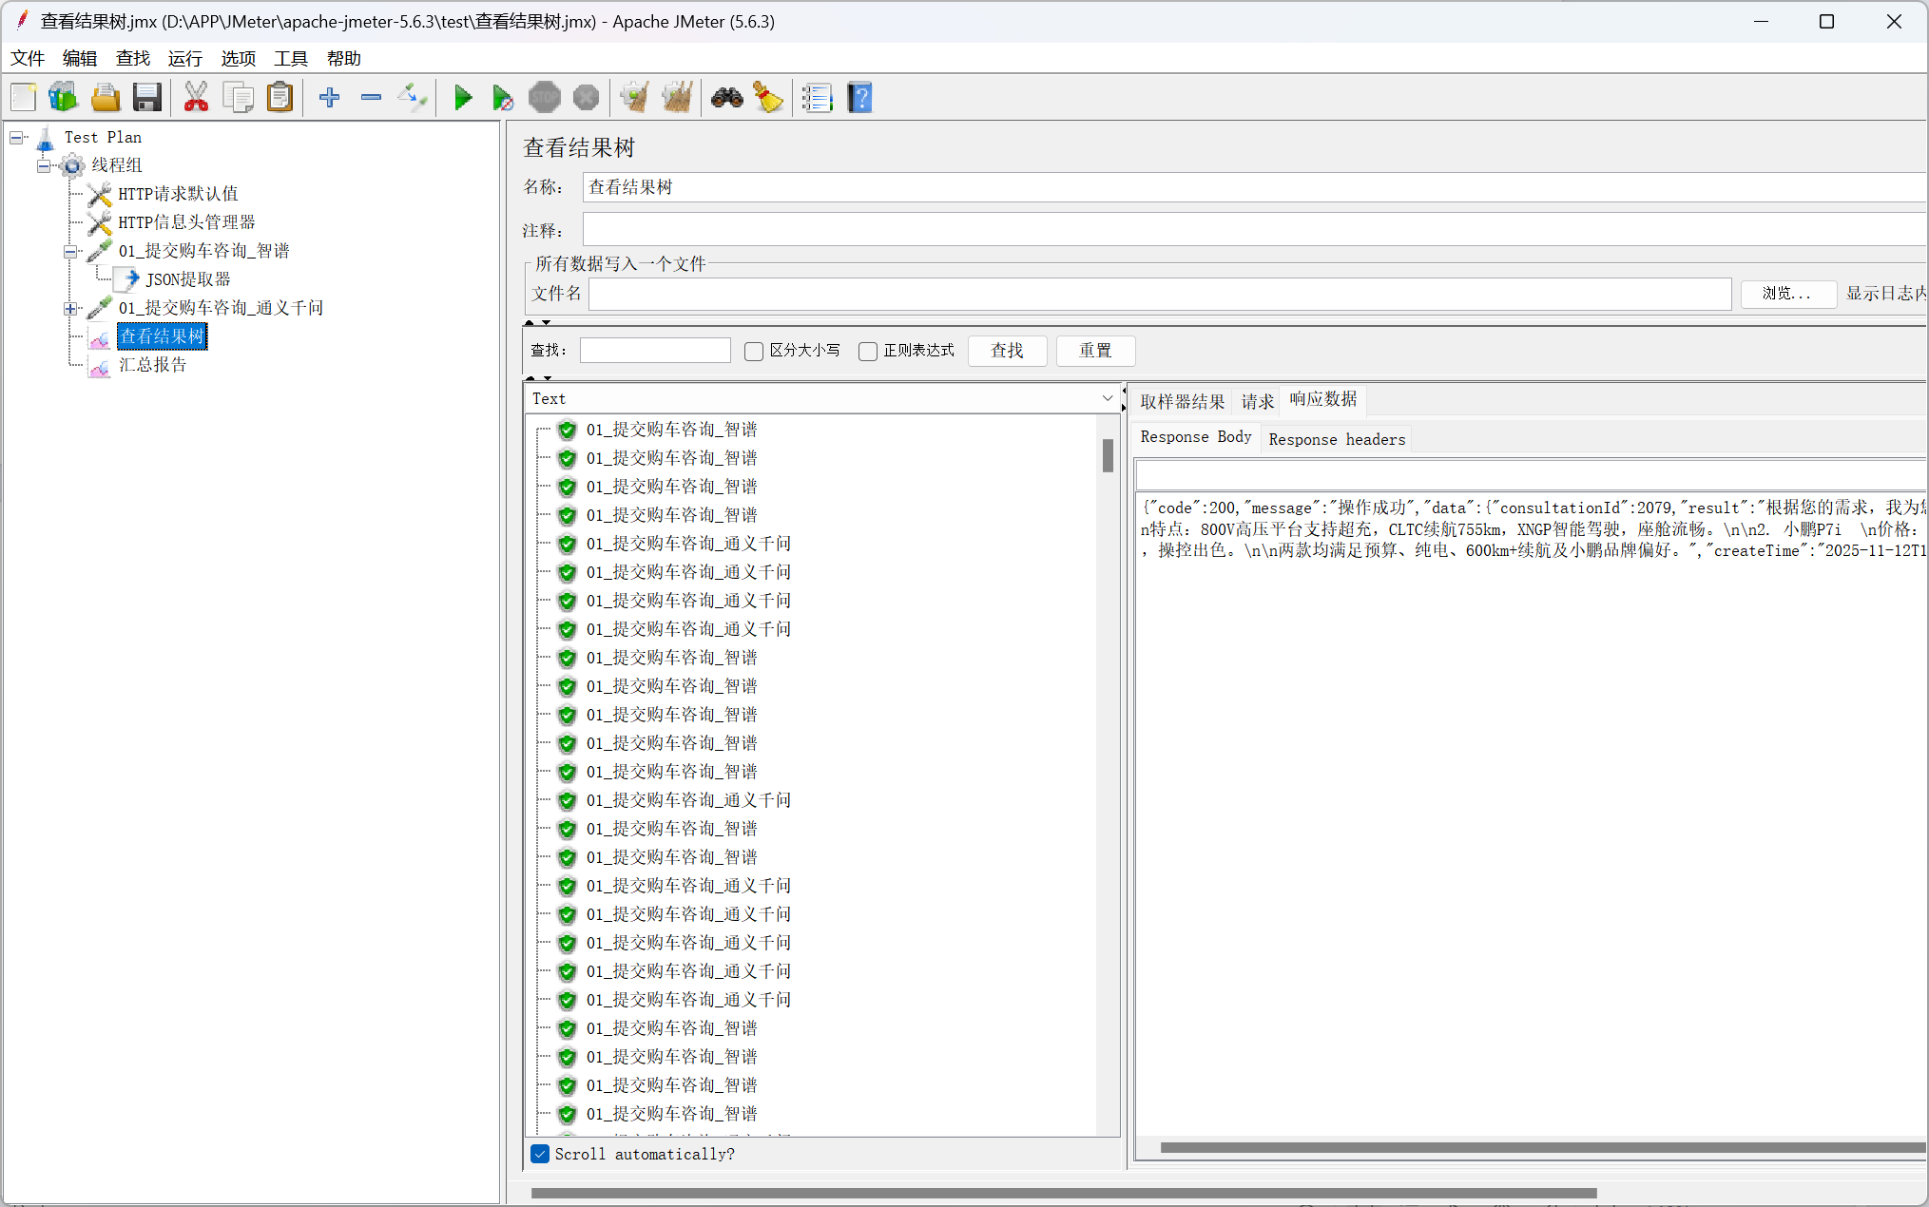The width and height of the screenshot is (1929, 1207).
Task: Open Search with binoculars icon
Action: (x=727, y=97)
